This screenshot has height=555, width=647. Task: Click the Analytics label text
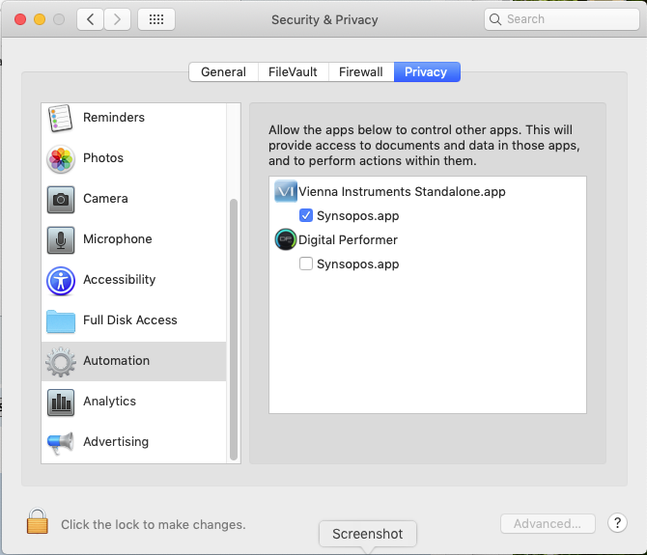[x=110, y=402]
